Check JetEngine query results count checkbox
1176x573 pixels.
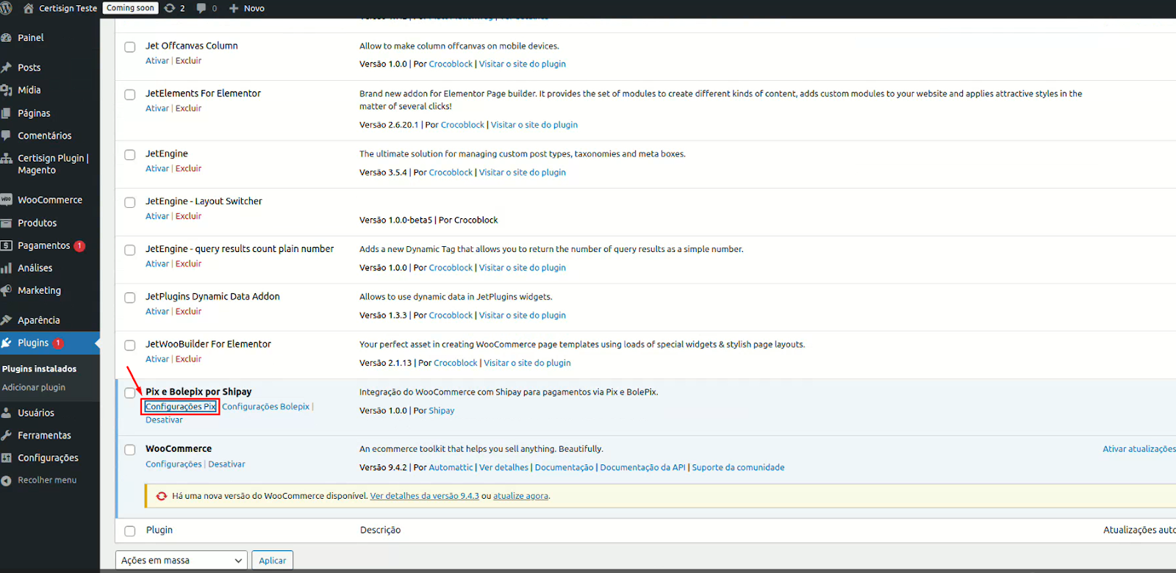click(130, 251)
